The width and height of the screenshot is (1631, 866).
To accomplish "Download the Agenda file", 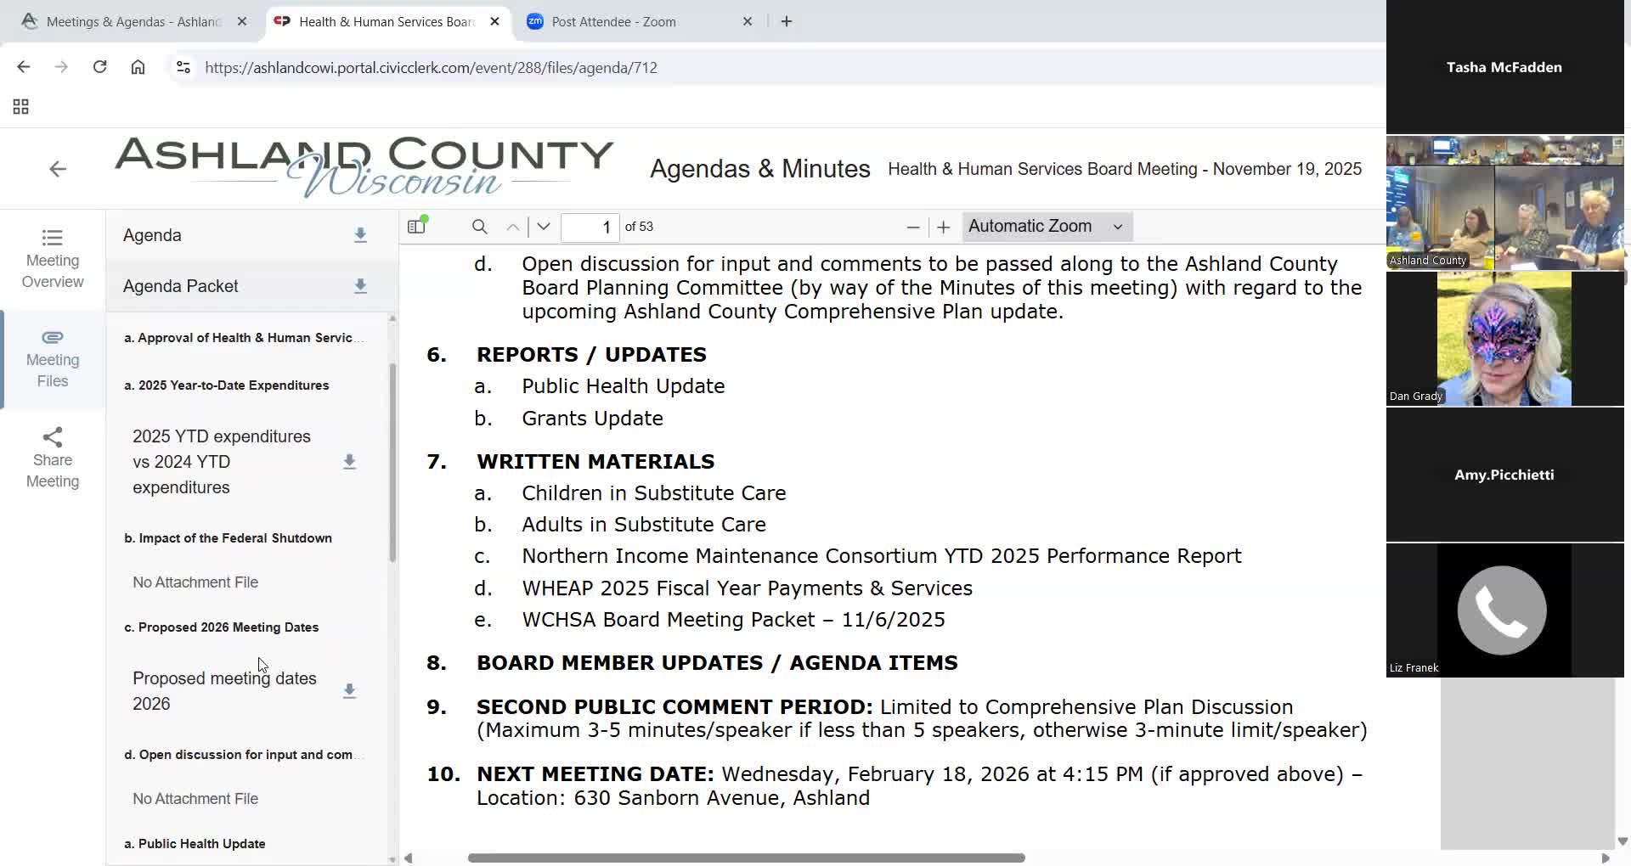I will (x=360, y=235).
